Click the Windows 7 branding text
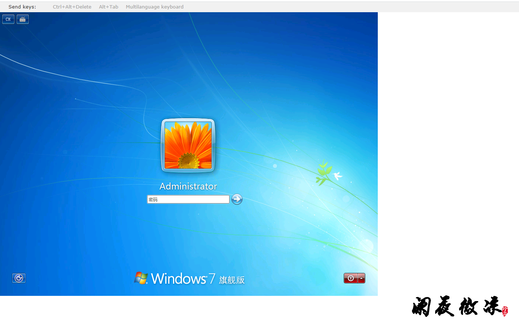 pyautogui.click(x=183, y=279)
